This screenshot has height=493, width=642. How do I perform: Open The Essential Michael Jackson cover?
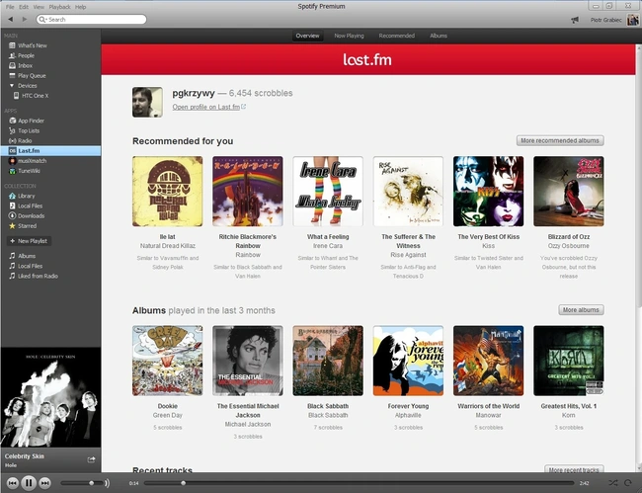(x=248, y=361)
